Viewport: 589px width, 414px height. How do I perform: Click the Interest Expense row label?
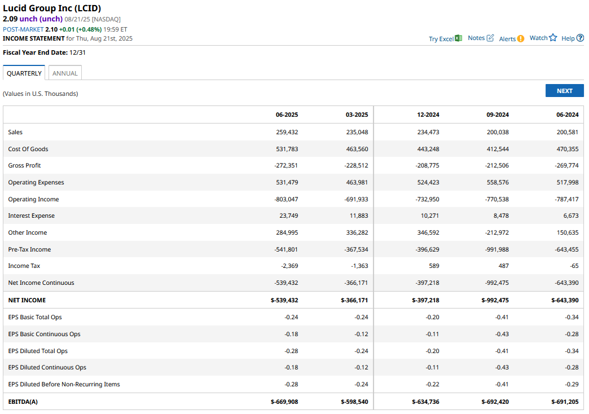pos(31,215)
